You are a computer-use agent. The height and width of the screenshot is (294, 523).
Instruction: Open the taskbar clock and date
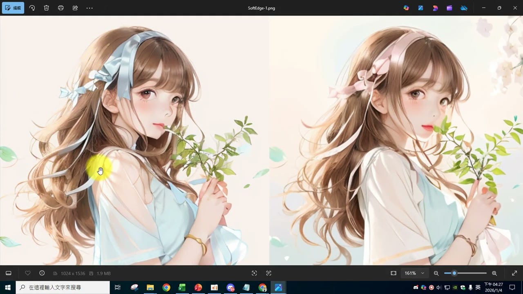pyautogui.click(x=494, y=287)
